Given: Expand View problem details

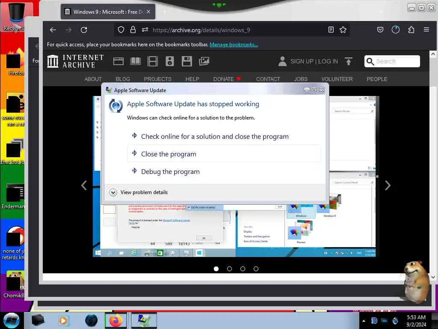Looking at the screenshot, I should 139,192.
